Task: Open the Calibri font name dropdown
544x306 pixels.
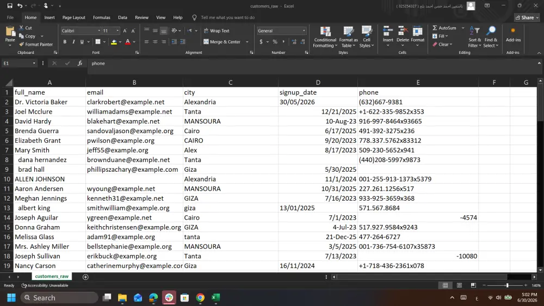Action: (x=99, y=31)
